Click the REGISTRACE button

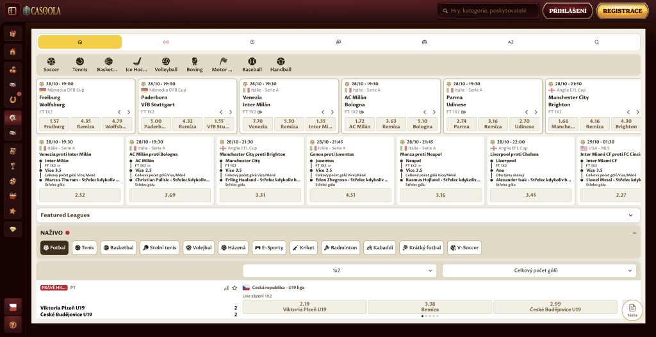coord(622,11)
